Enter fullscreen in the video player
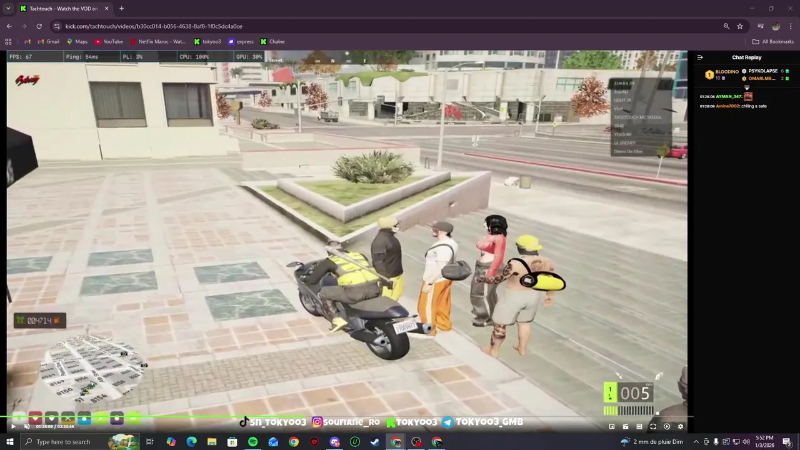The image size is (800, 450). [653, 426]
